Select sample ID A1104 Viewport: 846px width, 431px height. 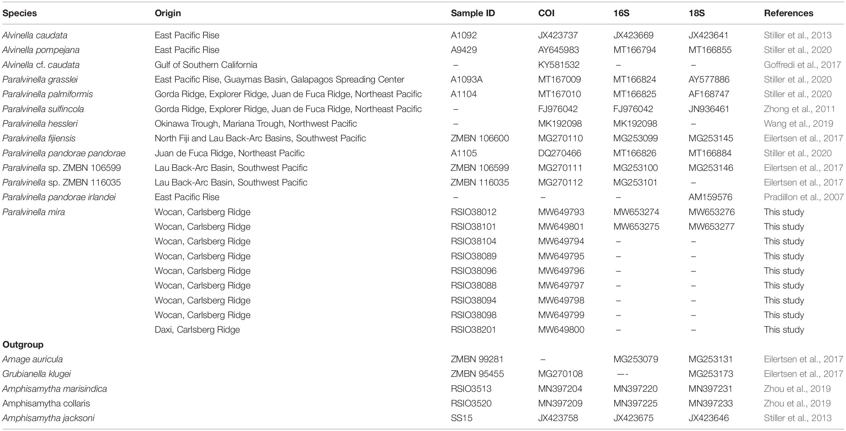[x=463, y=94]
